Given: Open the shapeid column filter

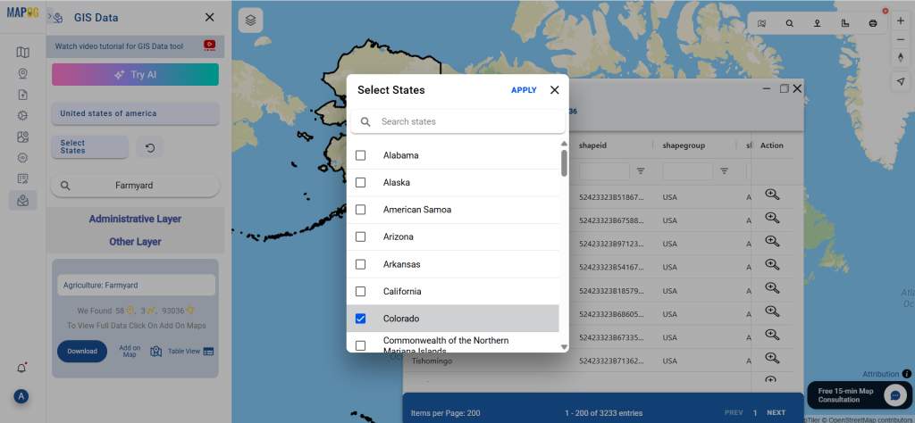Looking at the screenshot, I should click(641, 170).
